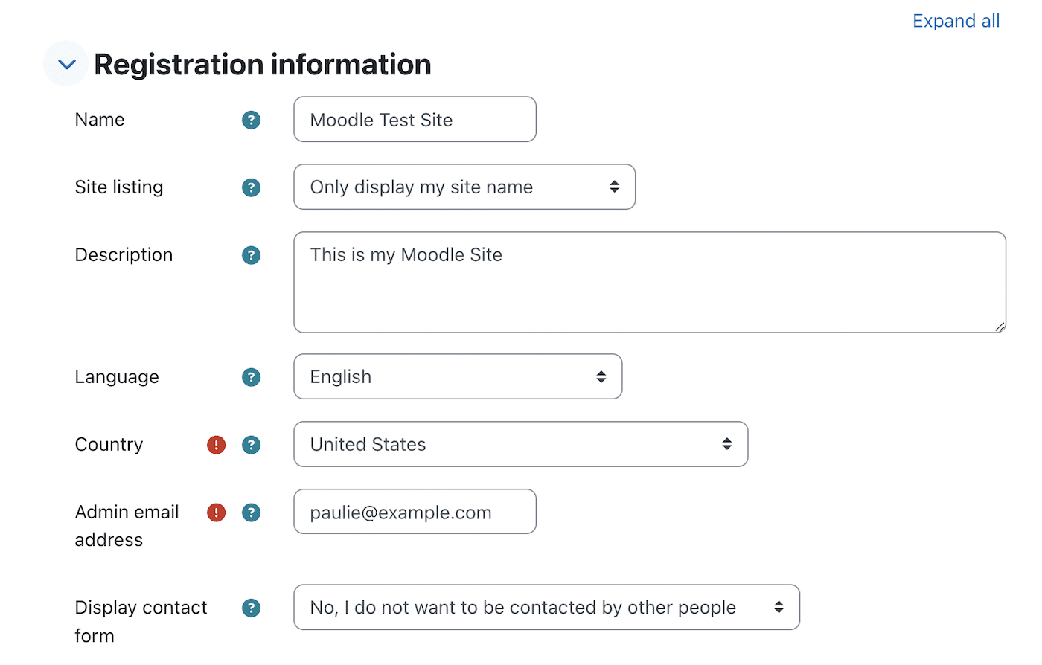Collapse the Registration information section
Image resolution: width=1042 pixels, height=665 pixels.
[x=66, y=64]
